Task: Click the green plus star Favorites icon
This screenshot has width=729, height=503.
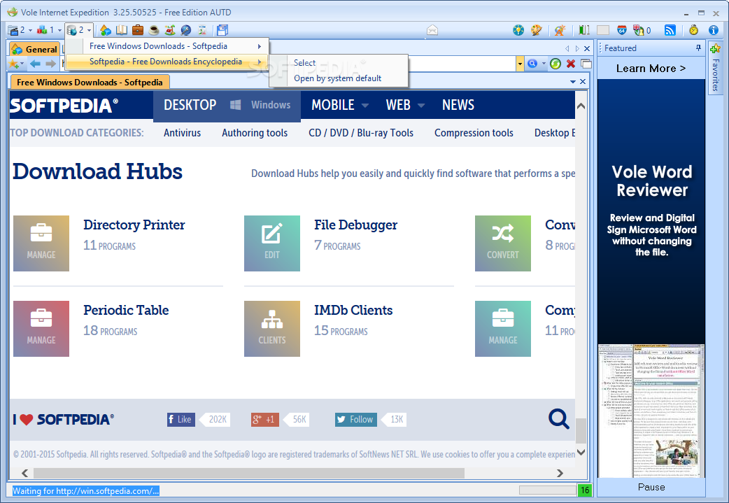Action: tap(715, 48)
